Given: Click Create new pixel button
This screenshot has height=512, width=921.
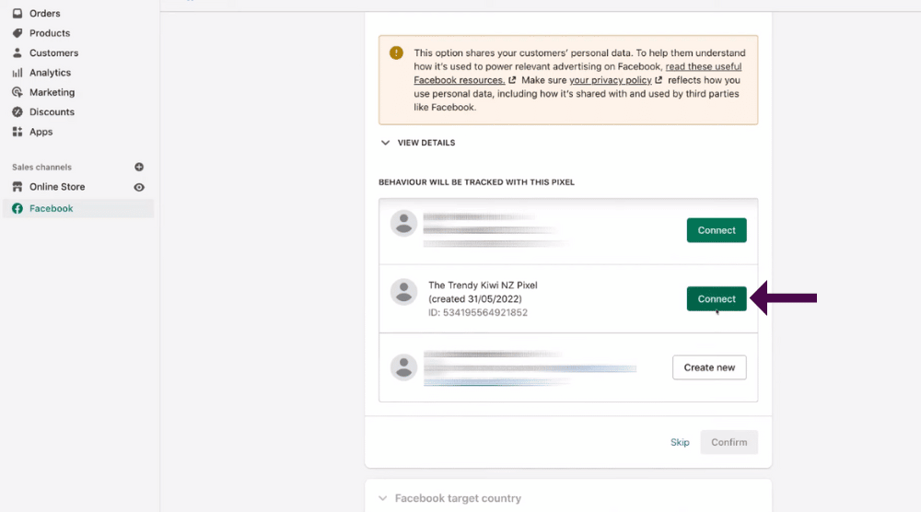Looking at the screenshot, I should (709, 367).
